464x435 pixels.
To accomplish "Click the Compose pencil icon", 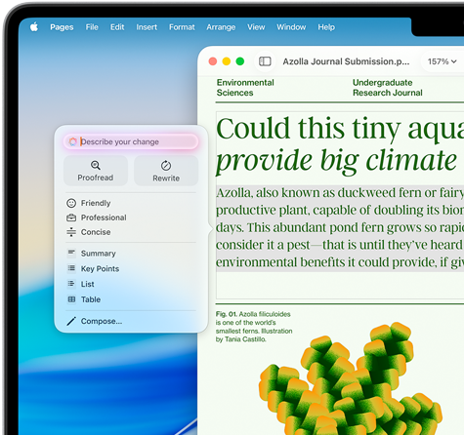I will [71, 321].
